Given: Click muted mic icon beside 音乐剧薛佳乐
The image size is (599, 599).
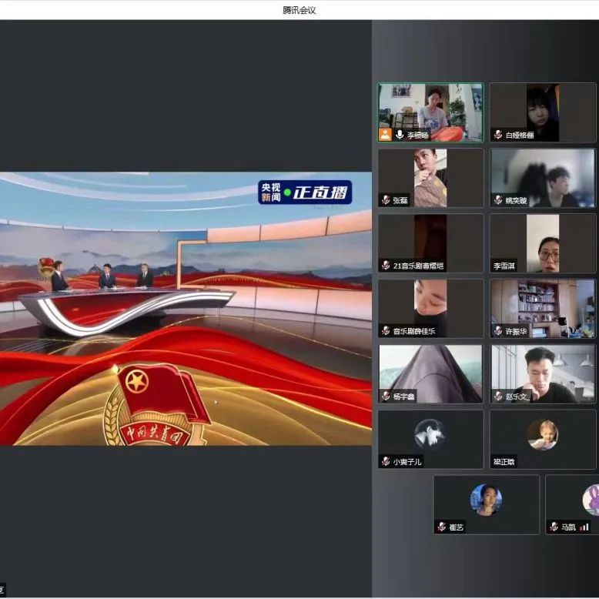Looking at the screenshot, I should click(x=386, y=330).
